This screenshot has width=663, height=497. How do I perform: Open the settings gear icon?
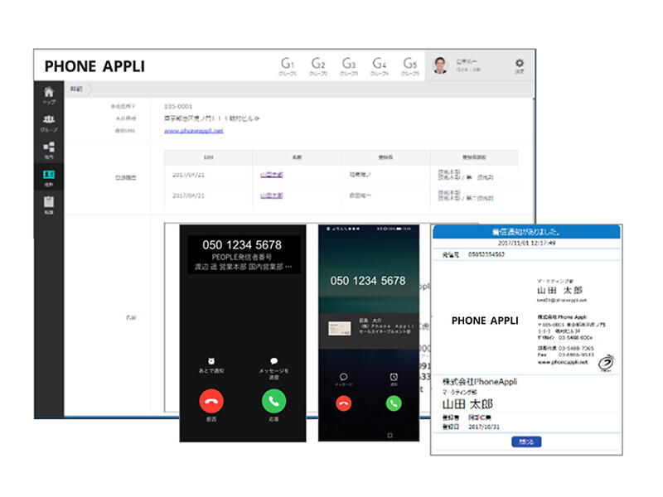520,65
